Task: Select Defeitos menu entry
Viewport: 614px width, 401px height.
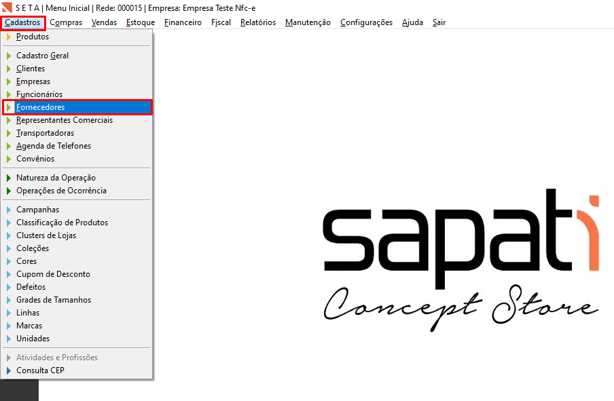Action: tap(77, 287)
